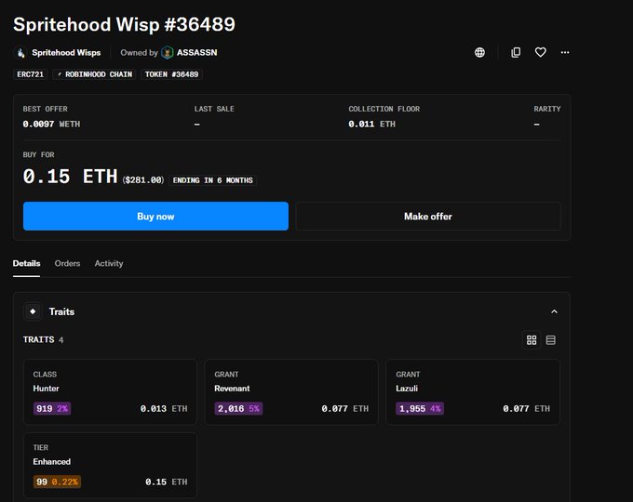Open the Spritehood Wisps collection link
The width and height of the screenshot is (633, 502).
coord(66,53)
